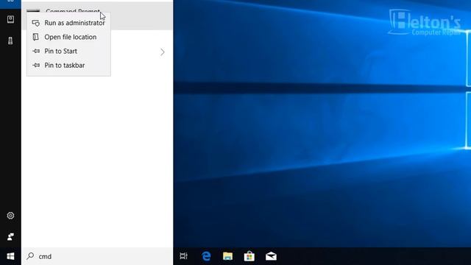Viewport: 471px width, 265px height.
Task: Open Microsoft Store from taskbar
Action: [x=249, y=256]
